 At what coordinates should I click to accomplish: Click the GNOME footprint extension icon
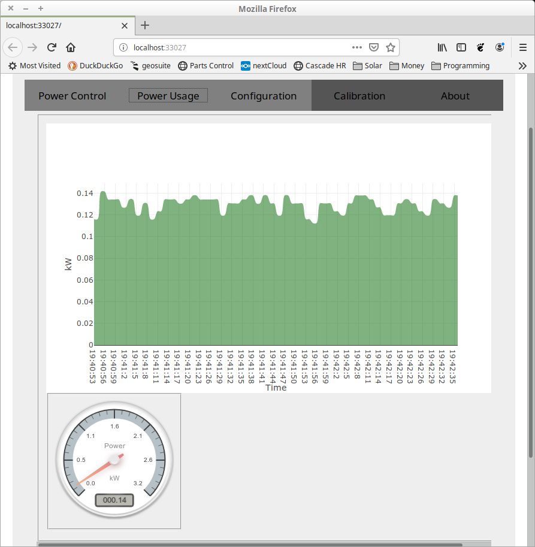pos(480,47)
